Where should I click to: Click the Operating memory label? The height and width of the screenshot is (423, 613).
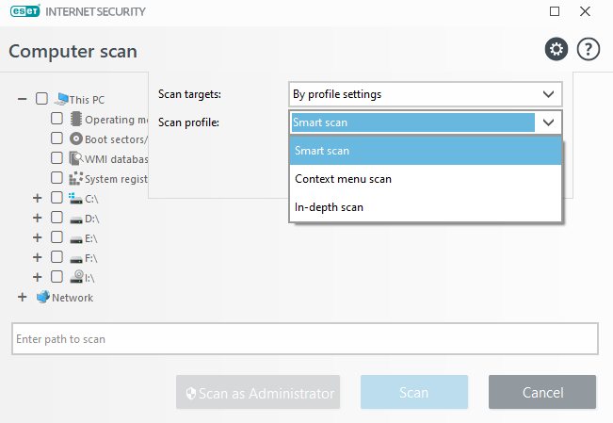click(x=116, y=120)
